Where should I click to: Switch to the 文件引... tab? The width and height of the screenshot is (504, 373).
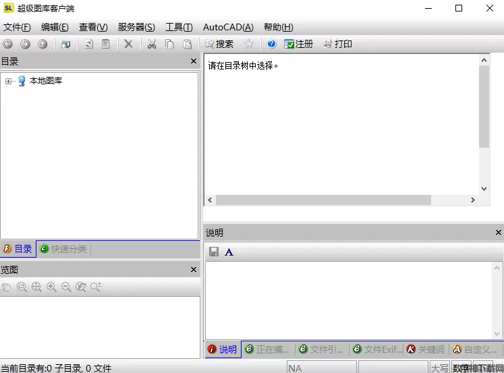[321, 349]
